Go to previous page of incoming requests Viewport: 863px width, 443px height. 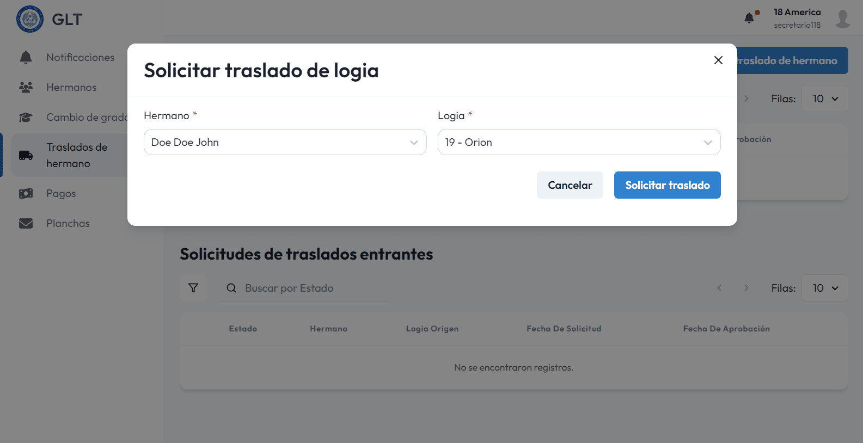pyautogui.click(x=719, y=288)
